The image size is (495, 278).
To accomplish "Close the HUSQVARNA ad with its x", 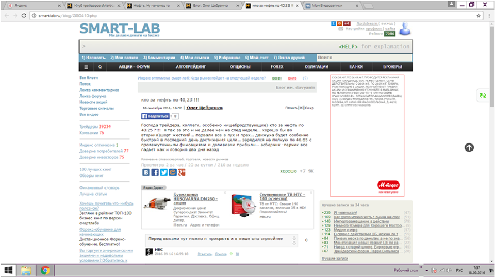I will 225,193.
